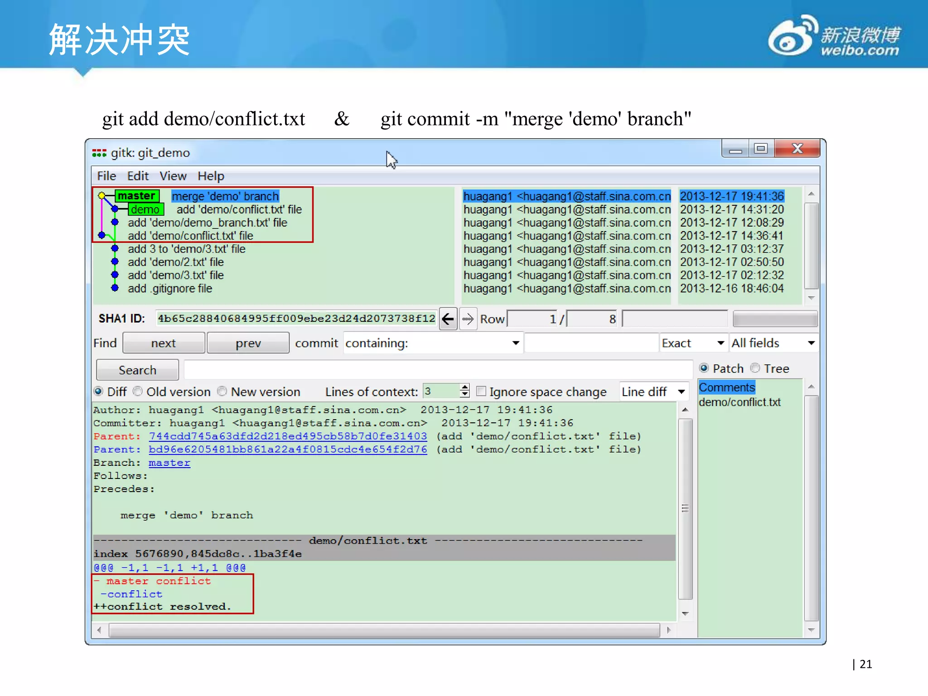Minimize the gitk window
Viewport: 928px width, 696px height.
[x=735, y=149]
